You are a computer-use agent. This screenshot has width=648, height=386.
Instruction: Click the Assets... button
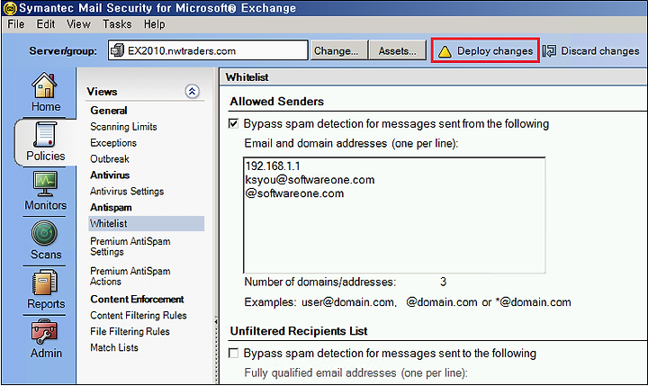click(x=397, y=50)
